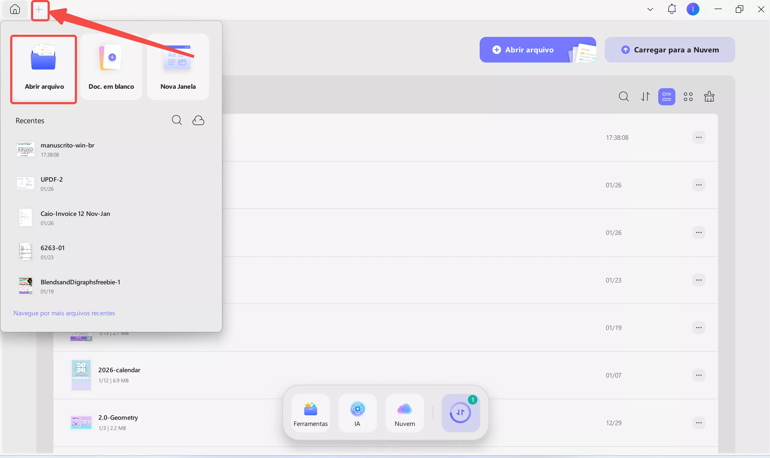770x458 pixels.
Task: Open Navegue por mais arquivos recentes
Action: tap(64, 313)
